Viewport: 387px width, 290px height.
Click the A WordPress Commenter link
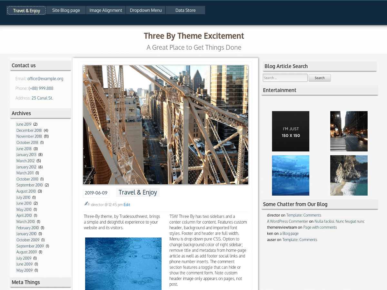click(x=287, y=221)
